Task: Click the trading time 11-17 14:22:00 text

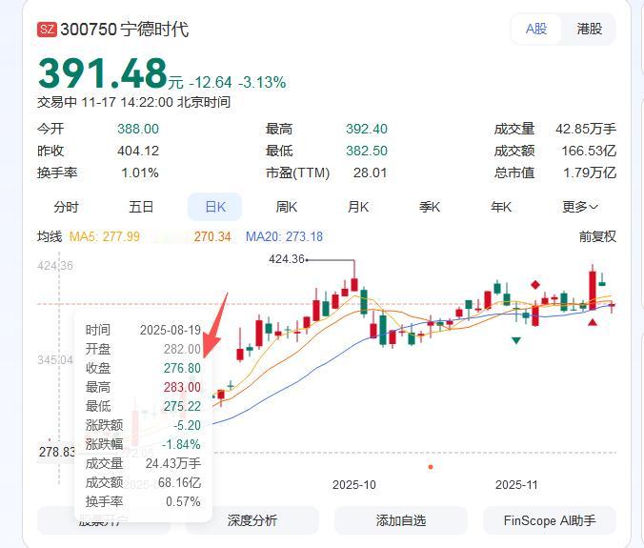Action: pyautogui.click(x=127, y=102)
